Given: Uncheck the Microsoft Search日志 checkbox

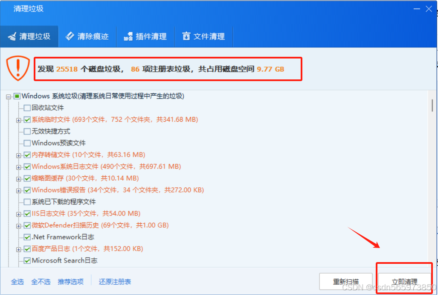Looking at the screenshot, I should (x=27, y=260).
